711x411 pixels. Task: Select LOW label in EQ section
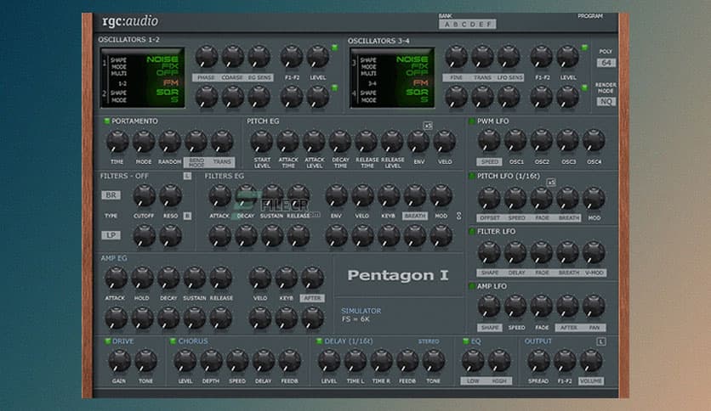473,380
